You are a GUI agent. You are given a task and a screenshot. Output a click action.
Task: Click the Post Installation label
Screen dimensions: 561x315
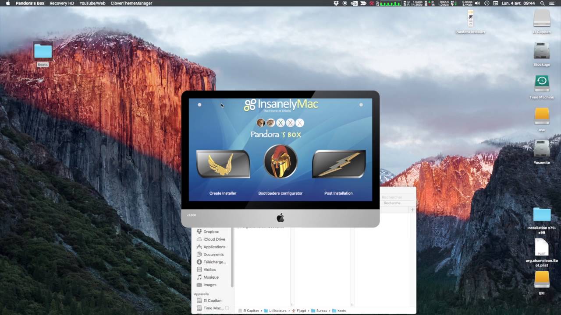click(x=338, y=193)
